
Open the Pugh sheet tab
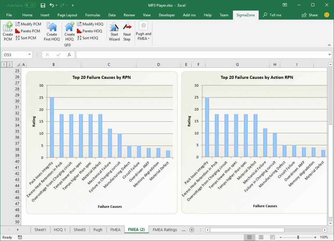[98, 230]
